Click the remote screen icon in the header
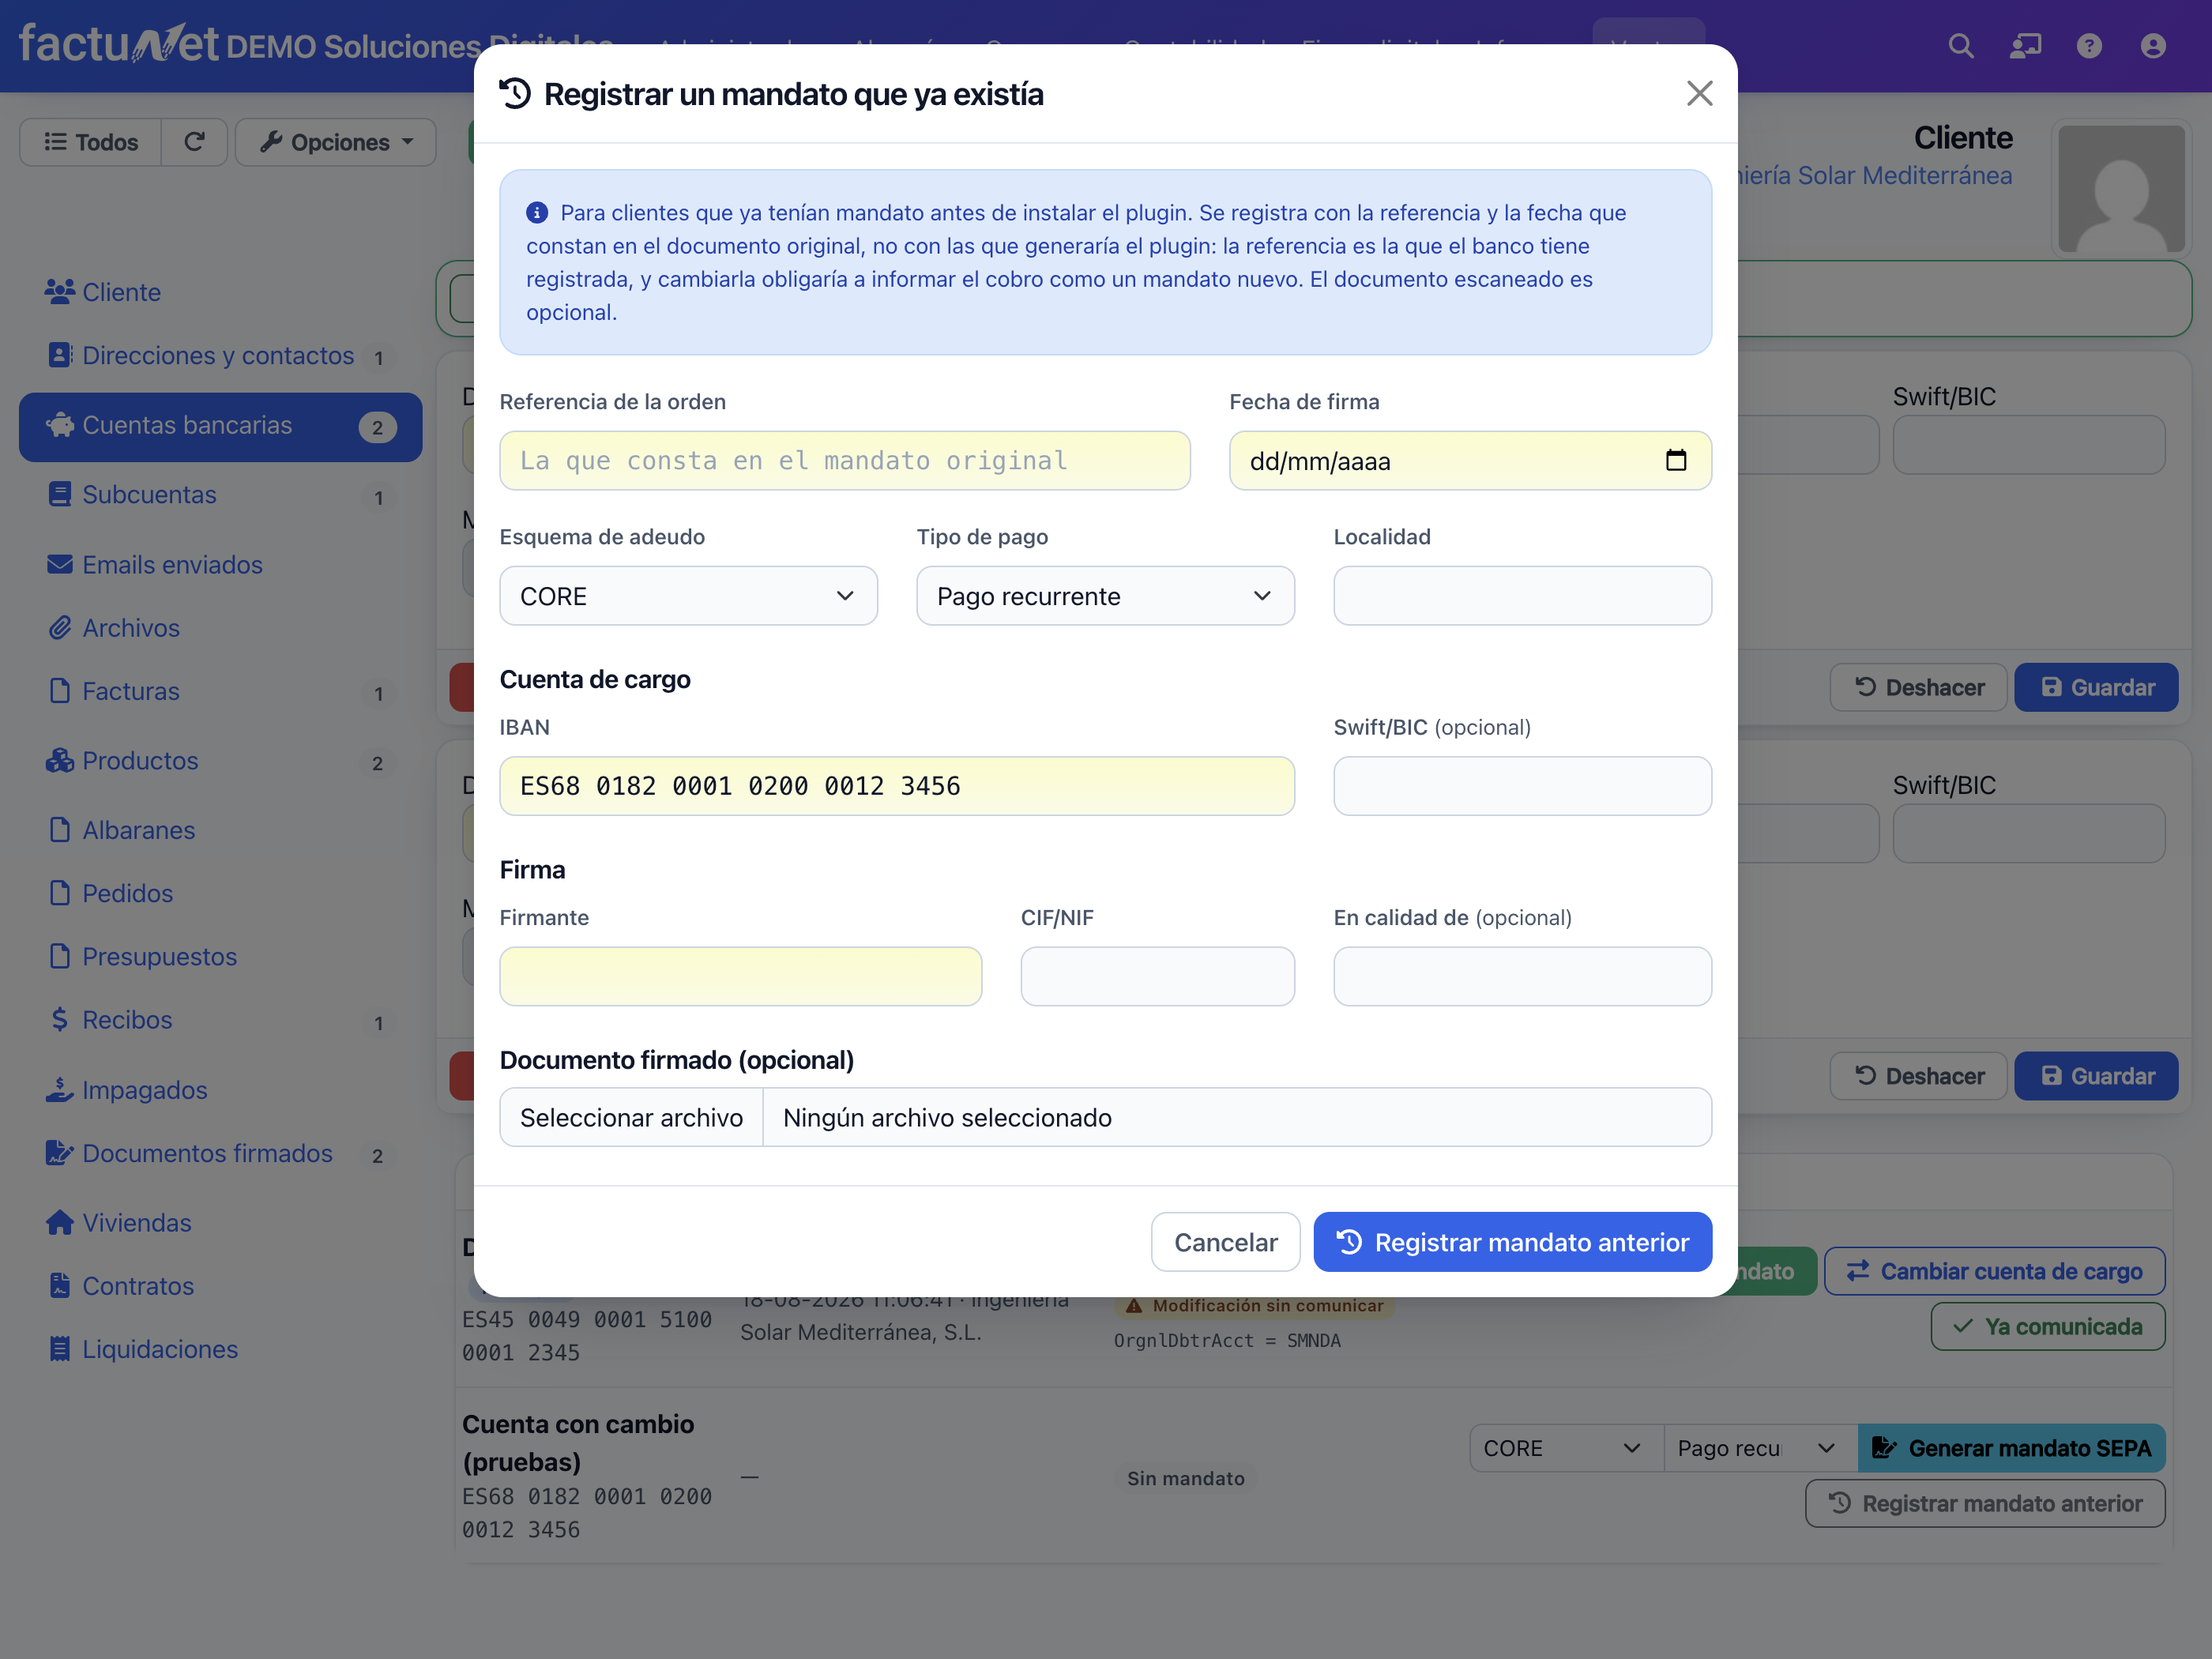 [x=2025, y=46]
